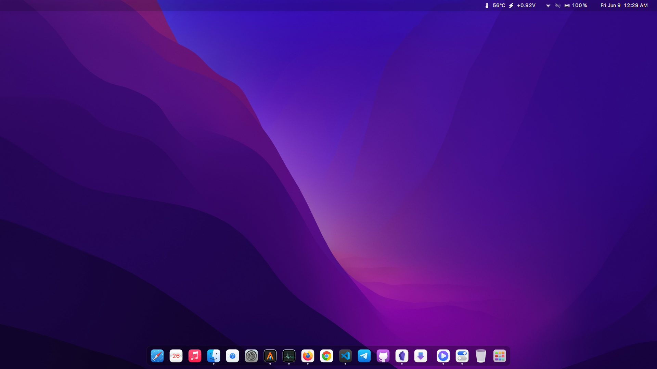Open System Preferences gear icon

[x=251, y=356]
